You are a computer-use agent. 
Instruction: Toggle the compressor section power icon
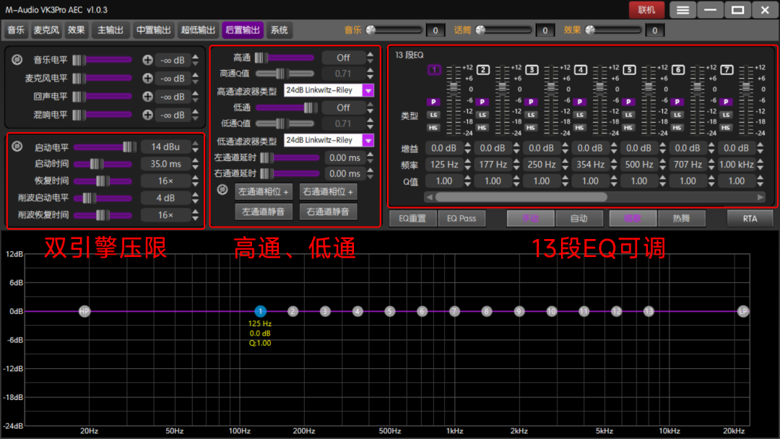17,147
